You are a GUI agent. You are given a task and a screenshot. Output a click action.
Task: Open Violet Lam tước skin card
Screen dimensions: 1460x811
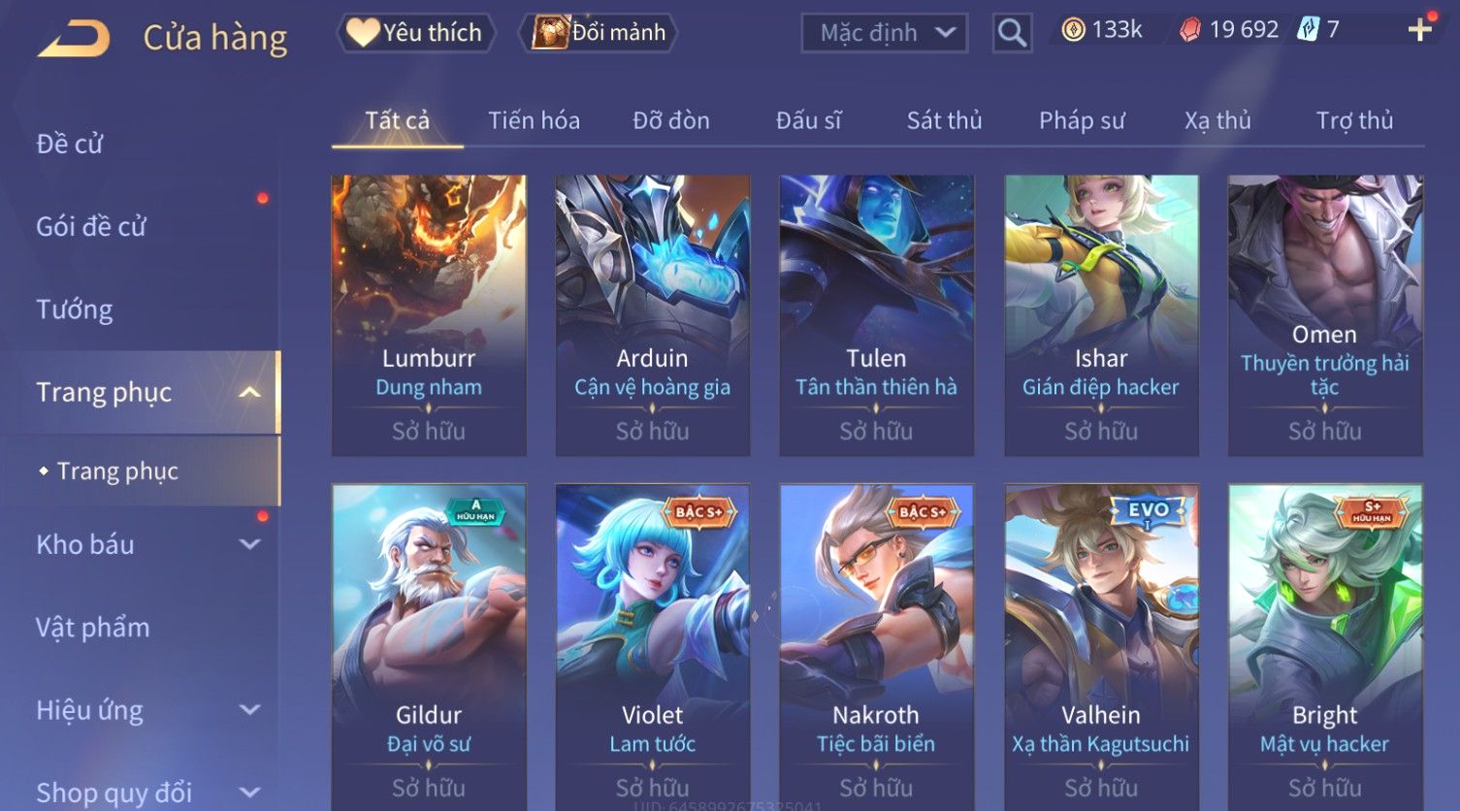[653, 647]
